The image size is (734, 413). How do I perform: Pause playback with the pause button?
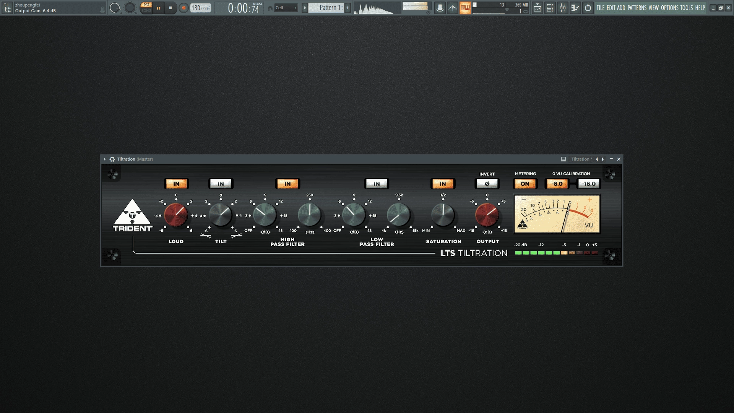(158, 8)
